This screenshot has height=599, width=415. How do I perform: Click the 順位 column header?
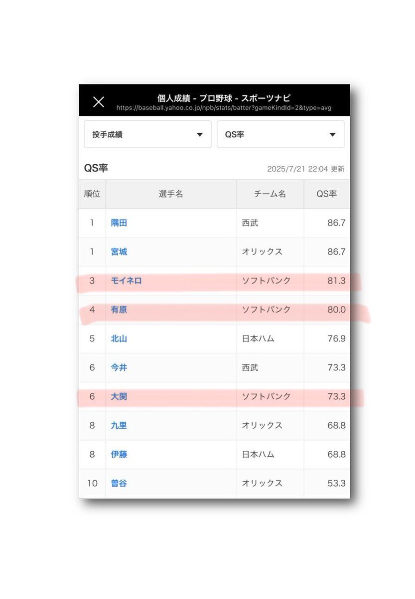(x=92, y=194)
